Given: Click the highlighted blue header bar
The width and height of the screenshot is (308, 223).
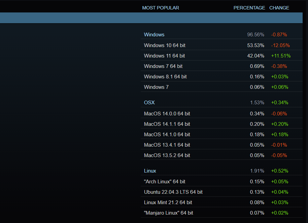Looking at the screenshot, I should pyautogui.click(x=151, y=18).
